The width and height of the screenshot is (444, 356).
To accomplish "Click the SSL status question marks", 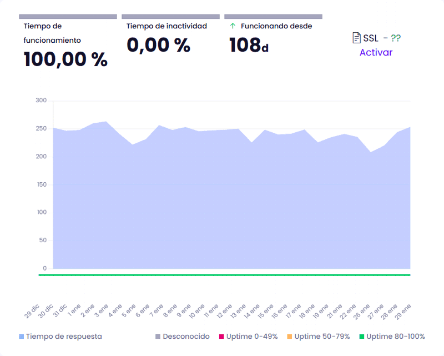I will 395,38.
